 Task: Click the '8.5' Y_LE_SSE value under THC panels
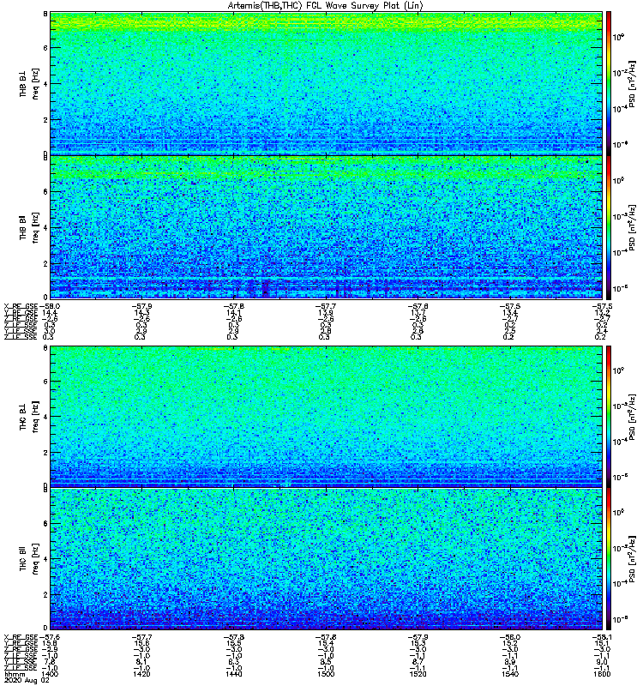[326, 662]
